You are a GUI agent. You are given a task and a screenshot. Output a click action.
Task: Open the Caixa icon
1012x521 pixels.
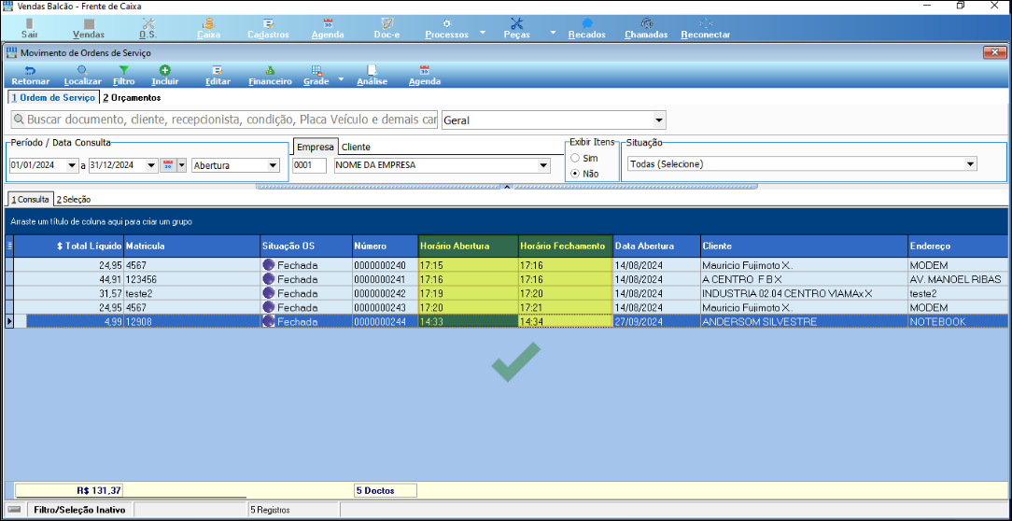click(x=208, y=28)
